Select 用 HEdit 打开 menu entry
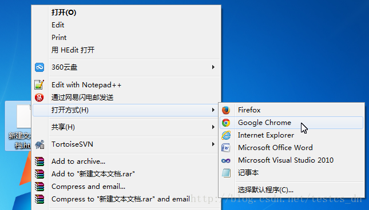The height and width of the screenshot is (210, 369). click(x=126, y=50)
